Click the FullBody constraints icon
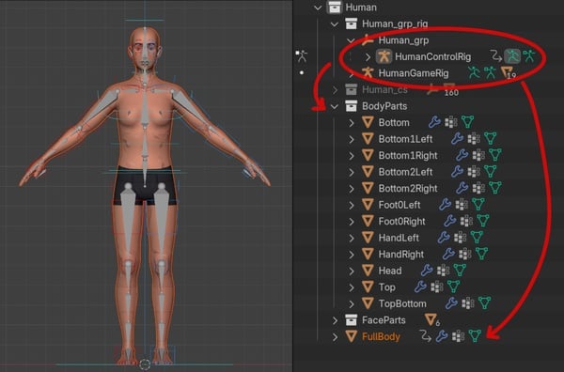Screen dimensions: 564x372 [425, 336]
